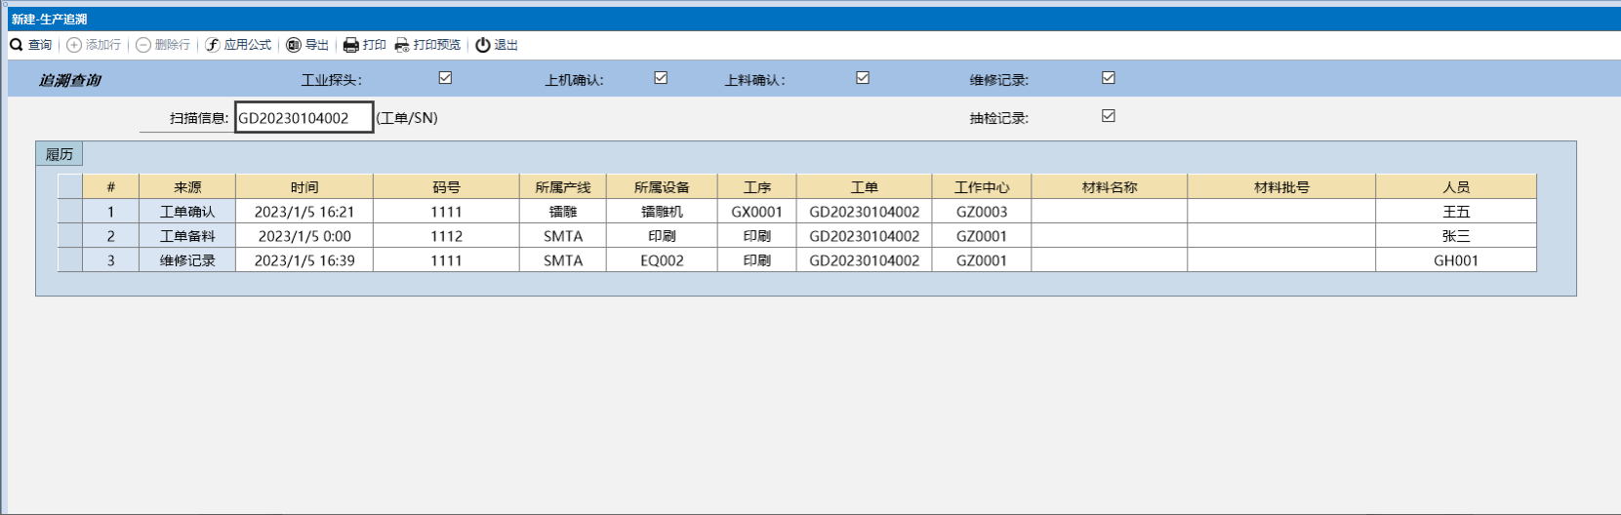Screen dimensions: 1621x515
Task: Click the 应用公式 formula icon
Action: click(x=213, y=45)
